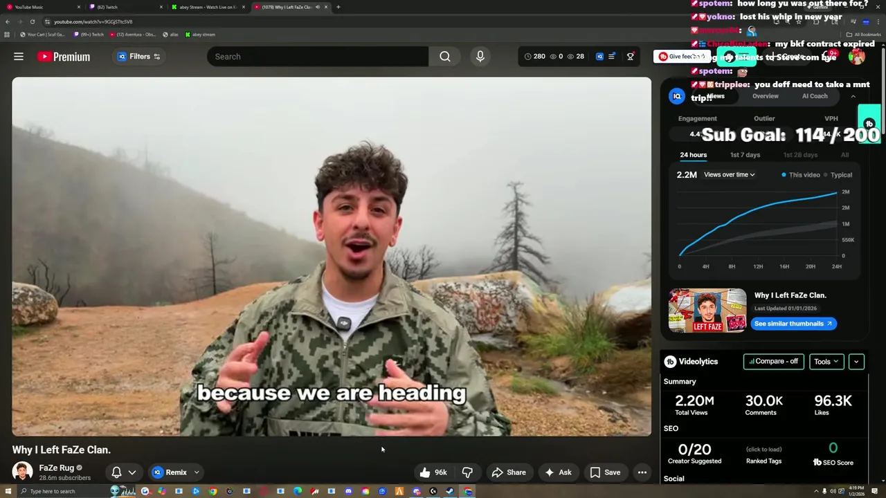Click the Videolytics TubeBuddy logo
This screenshot has width=886, height=498.
click(670, 362)
